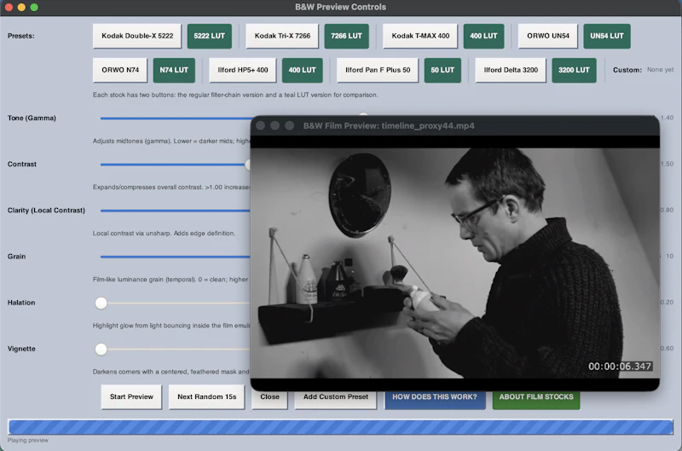The width and height of the screenshot is (682, 451).
Task: Apply the 3200 LUT preset
Action: [574, 70]
